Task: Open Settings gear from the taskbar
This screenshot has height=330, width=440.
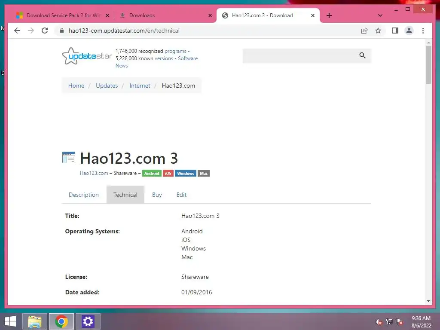Action: (88, 321)
